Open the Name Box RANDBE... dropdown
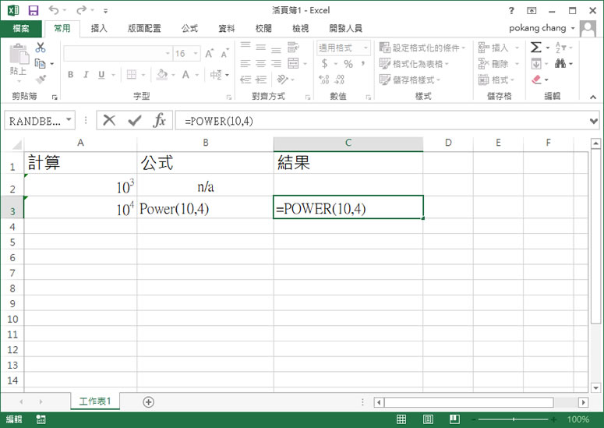604x428 pixels. click(69, 119)
